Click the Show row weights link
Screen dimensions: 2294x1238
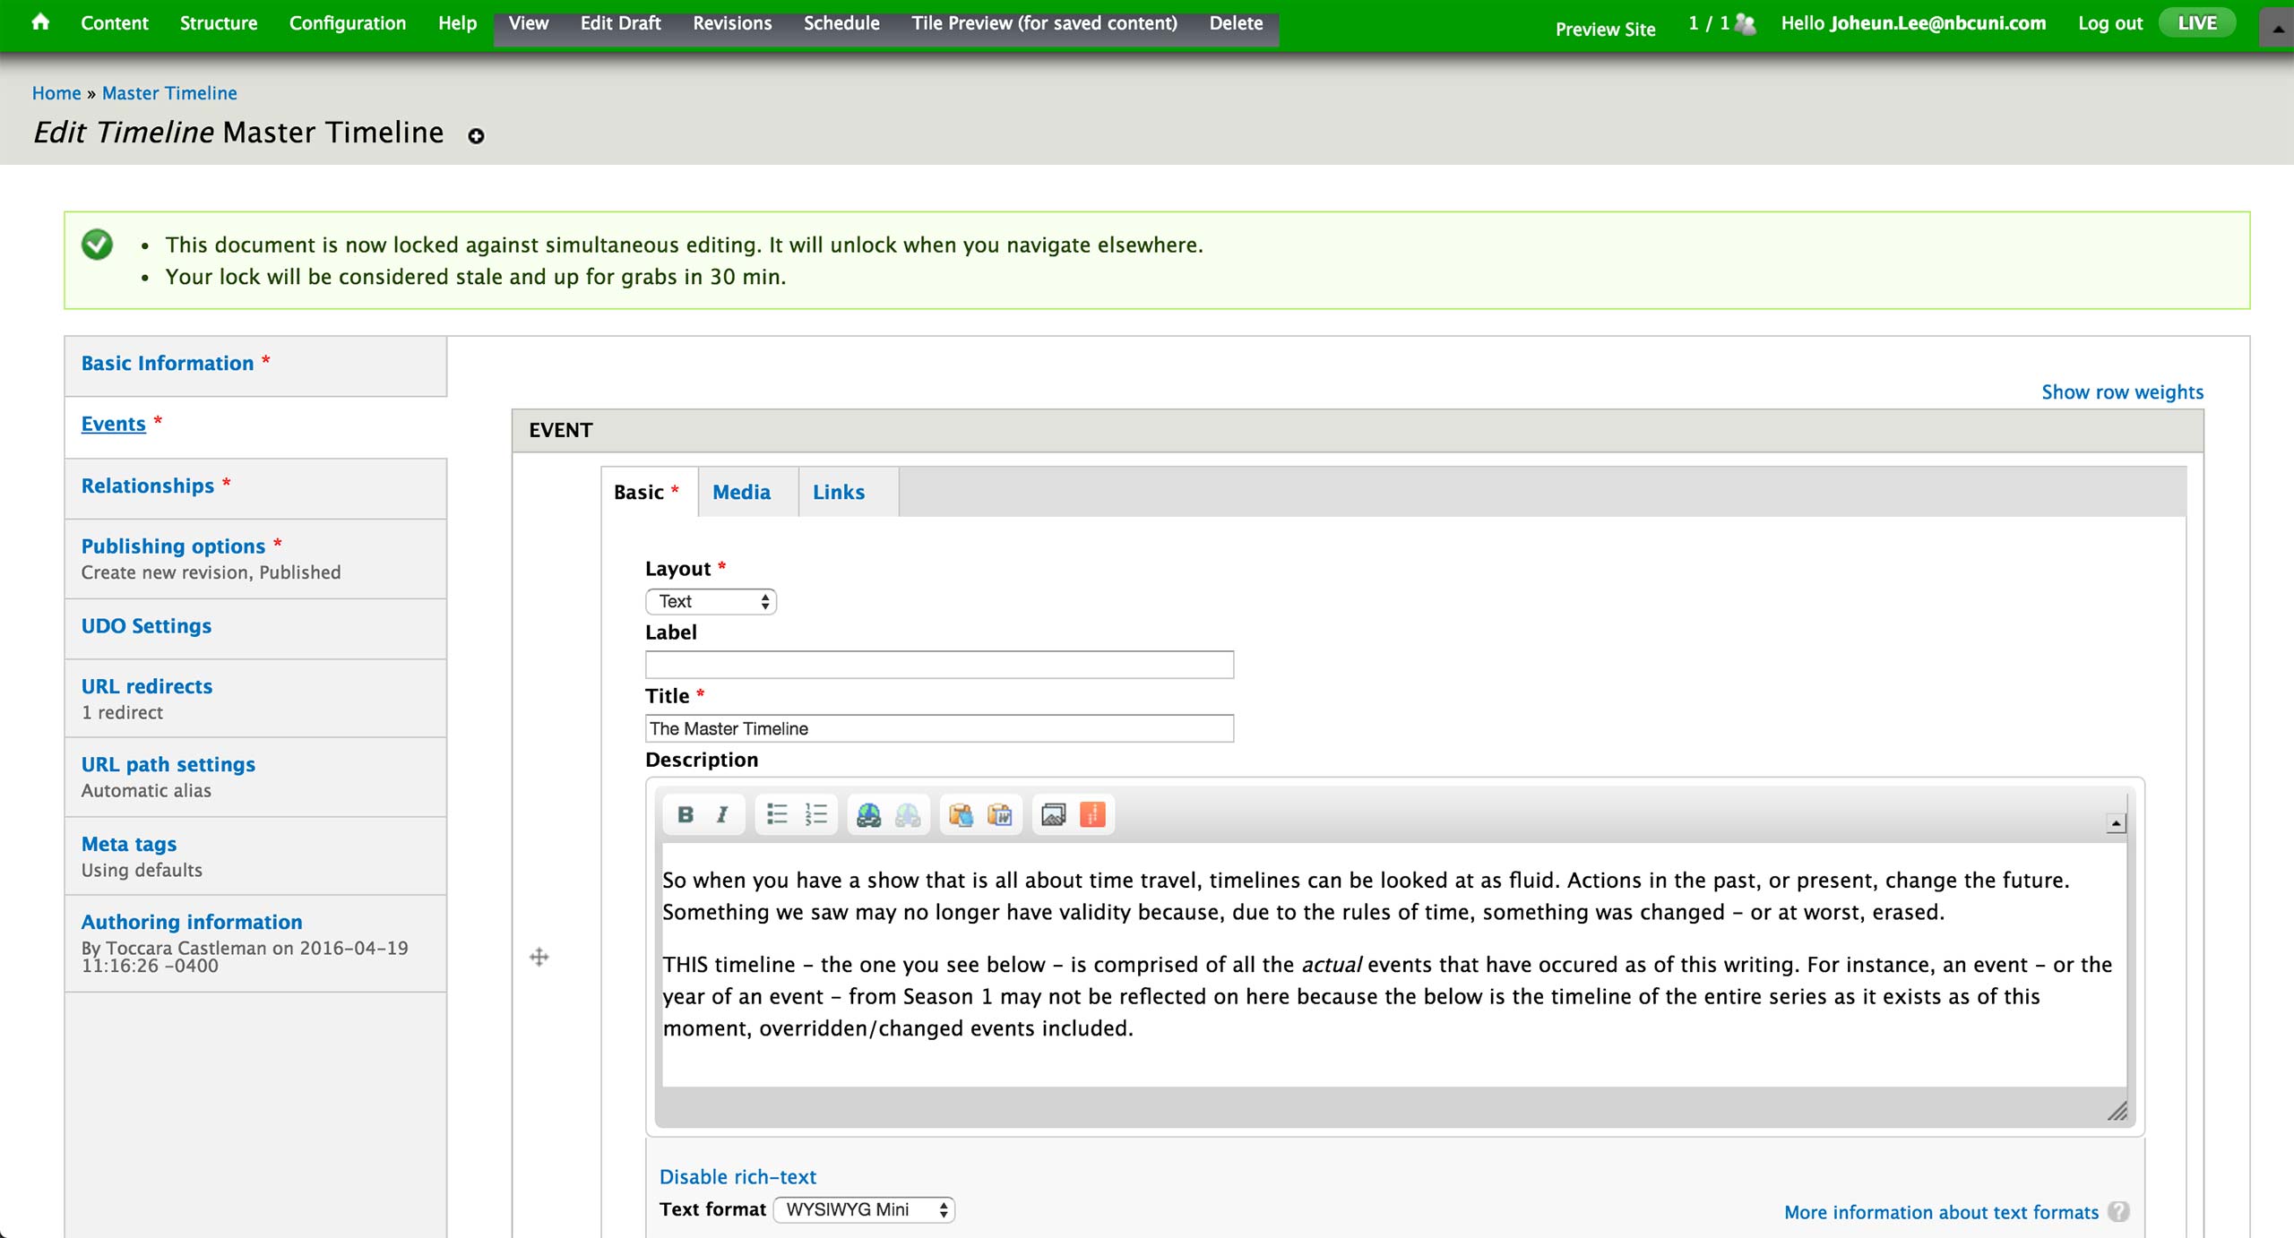2122,391
